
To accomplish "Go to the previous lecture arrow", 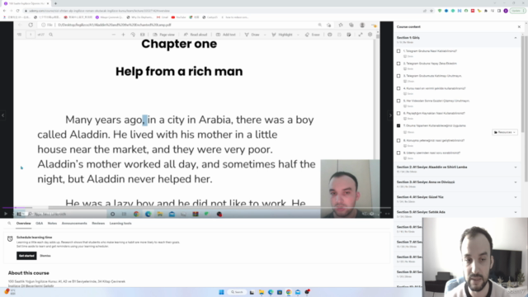I will [x=3, y=115].
